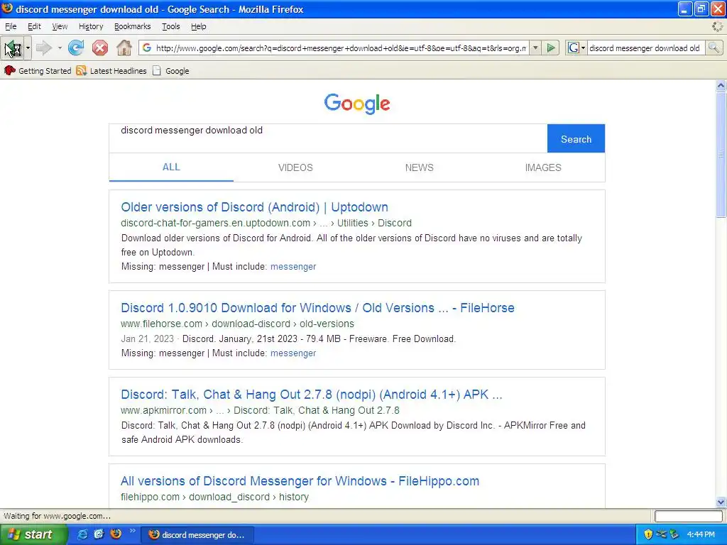
Task: Click the Google logo on the page
Action: coord(357,104)
